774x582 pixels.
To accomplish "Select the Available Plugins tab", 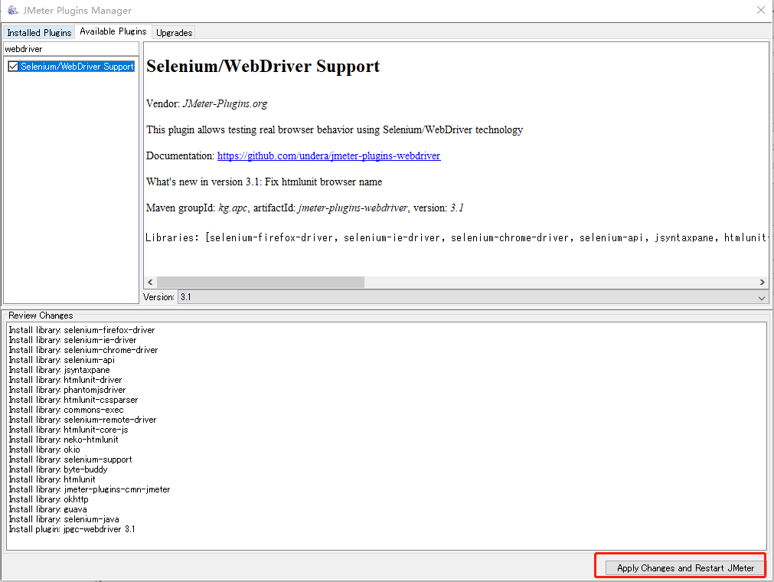I will tap(113, 31).
